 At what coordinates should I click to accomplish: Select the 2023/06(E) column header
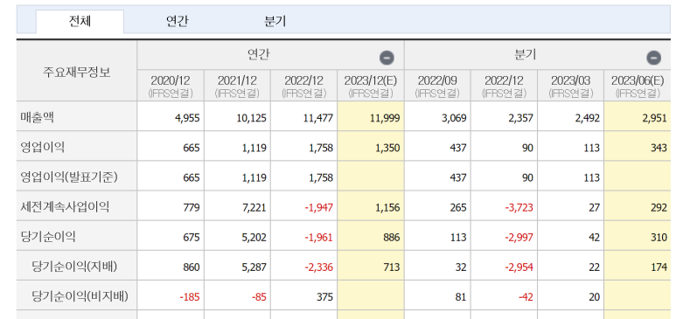coord(638,86)
